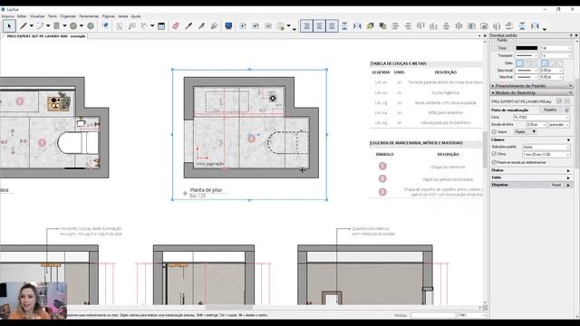
Task: Start presentation with the monitor icon
Action: pyautogui.click(x=228, y=26)
